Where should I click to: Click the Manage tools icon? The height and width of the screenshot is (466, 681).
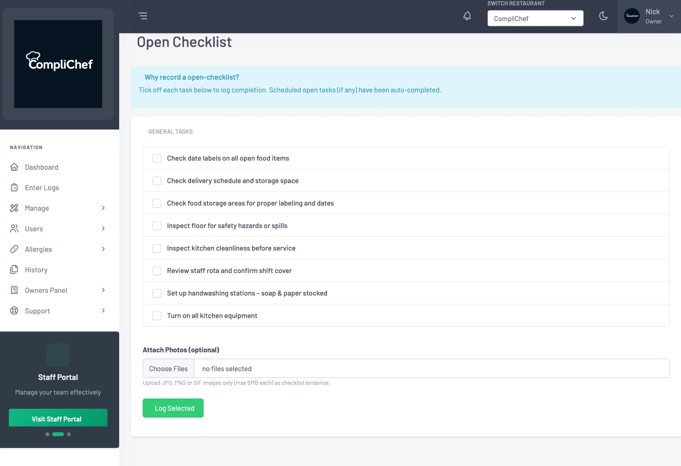[x=14, y=208]
